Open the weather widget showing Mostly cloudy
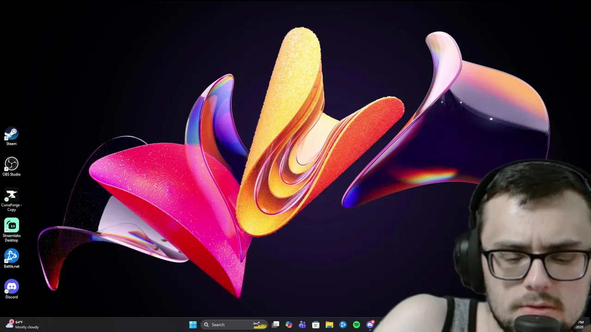 [22, 325]
